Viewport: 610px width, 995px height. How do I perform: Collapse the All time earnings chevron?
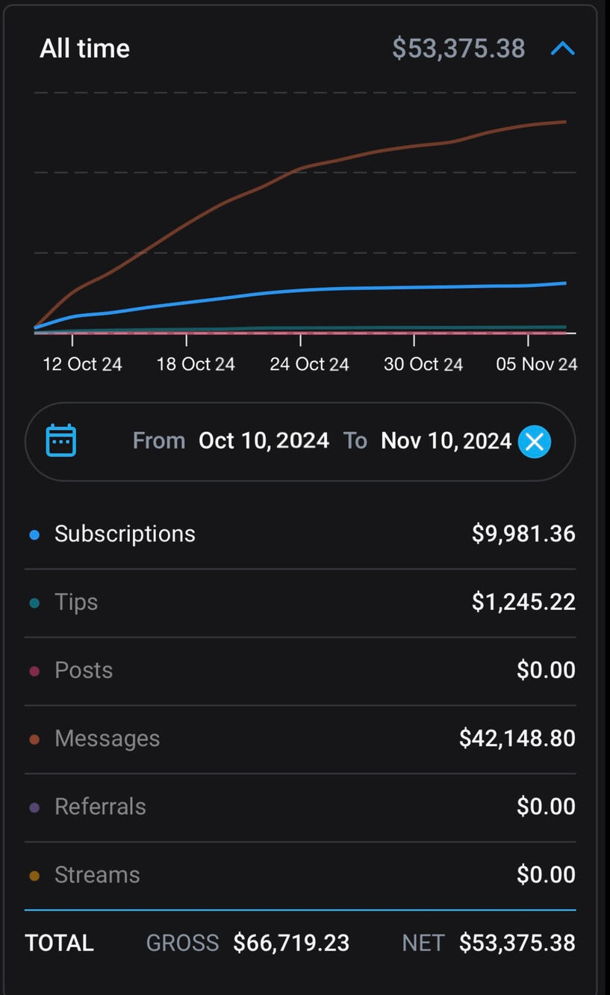tap(562, 49)
